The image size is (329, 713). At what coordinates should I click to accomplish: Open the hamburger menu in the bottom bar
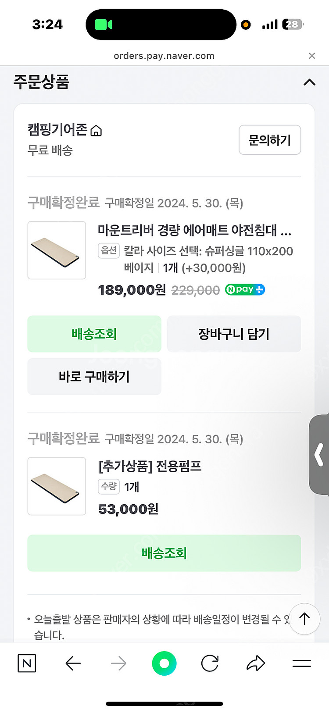click(301, 663)
